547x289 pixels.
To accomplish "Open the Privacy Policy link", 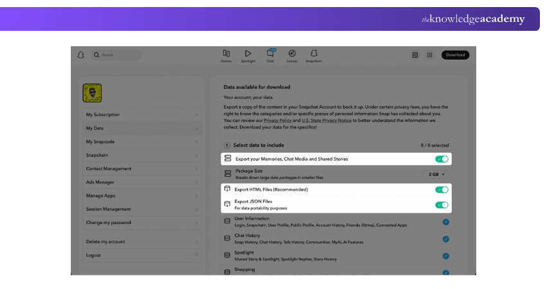I will 277,120.
